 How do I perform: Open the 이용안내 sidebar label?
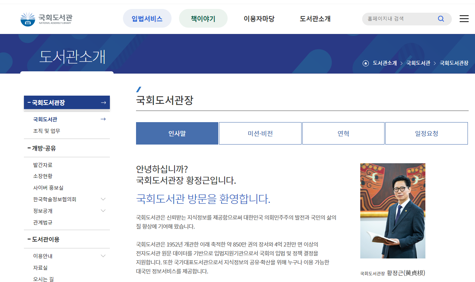[43, 256]
